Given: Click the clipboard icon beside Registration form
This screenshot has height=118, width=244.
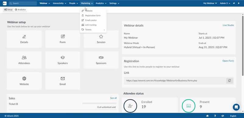Looking at the screenshot, I should (83, 15).
